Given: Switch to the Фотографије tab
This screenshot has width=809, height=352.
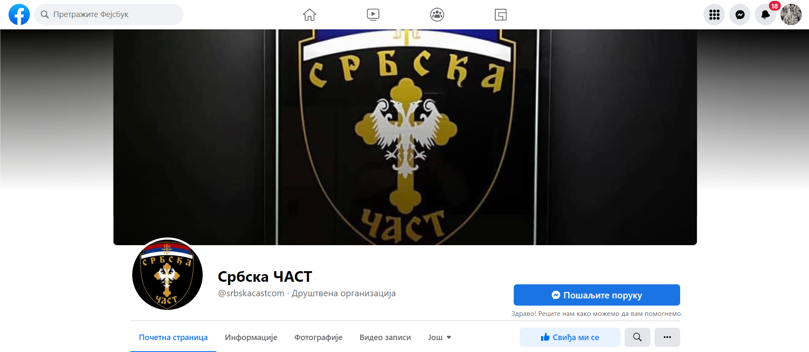Looking at the screenshot, I should click(318, 338).
